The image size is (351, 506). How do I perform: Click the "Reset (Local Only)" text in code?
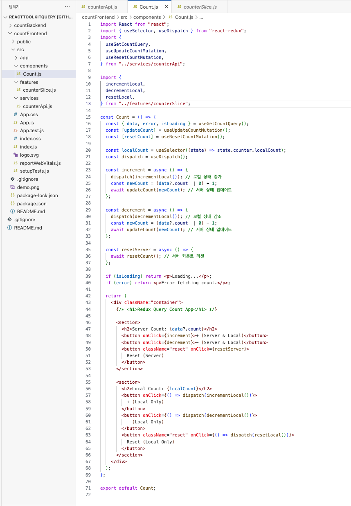[x=151, y=442]
